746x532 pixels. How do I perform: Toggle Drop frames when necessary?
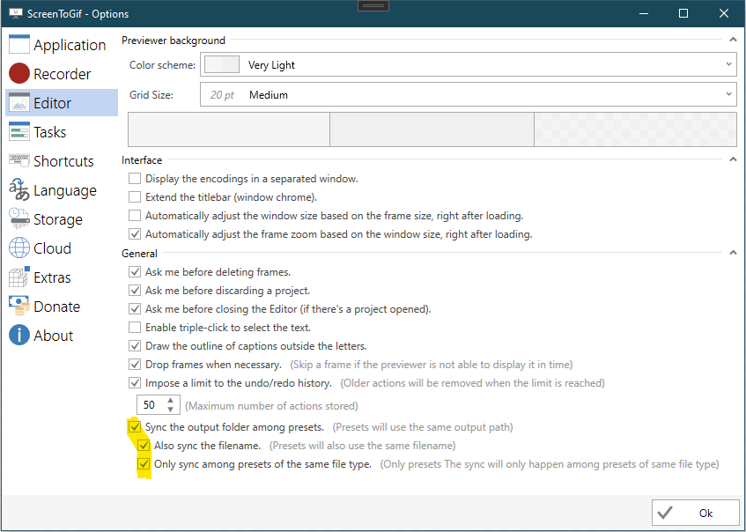pos(135,365)
